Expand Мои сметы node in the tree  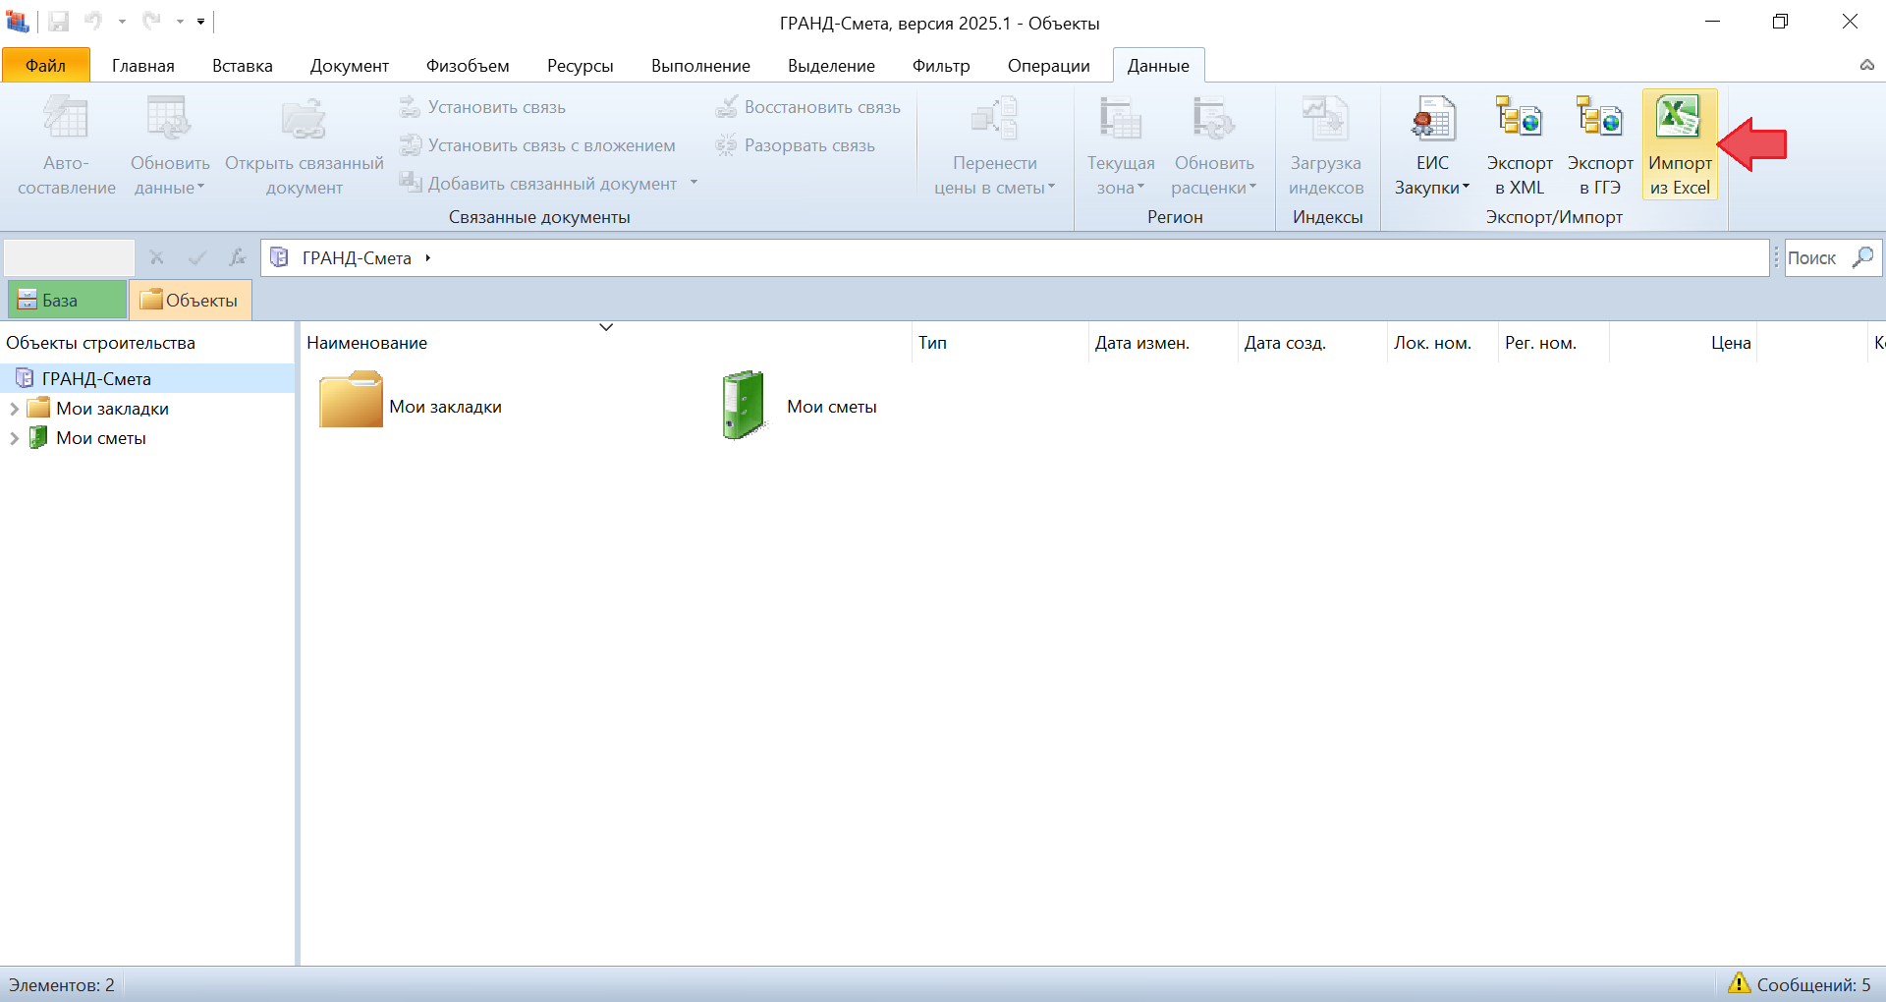click(x=14, y=438)
